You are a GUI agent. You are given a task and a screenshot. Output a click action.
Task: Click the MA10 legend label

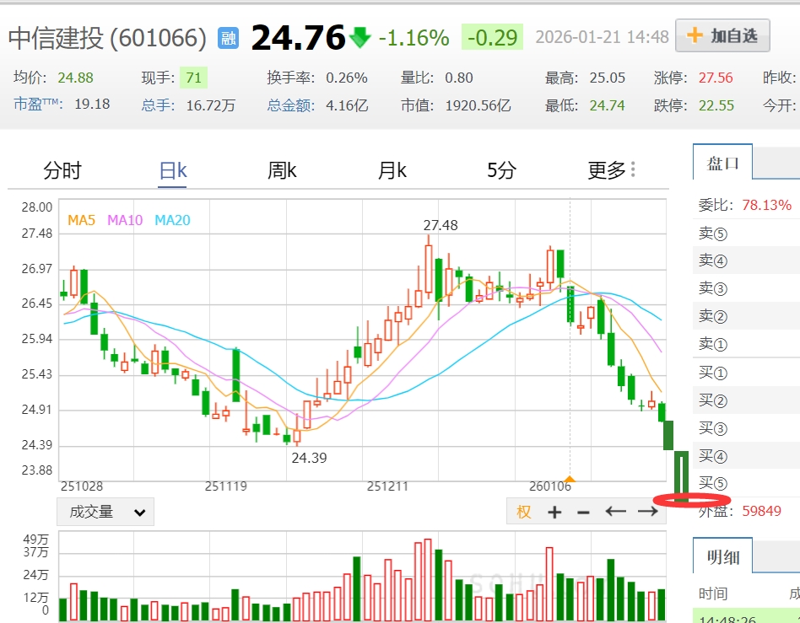125,220
